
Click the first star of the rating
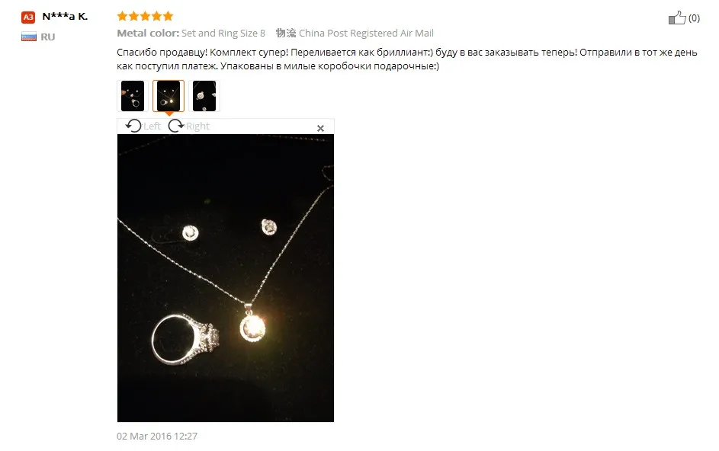tap(122, 17)
